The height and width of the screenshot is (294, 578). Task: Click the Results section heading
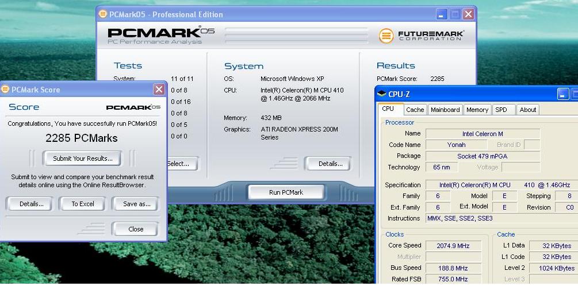click(396, 65)
